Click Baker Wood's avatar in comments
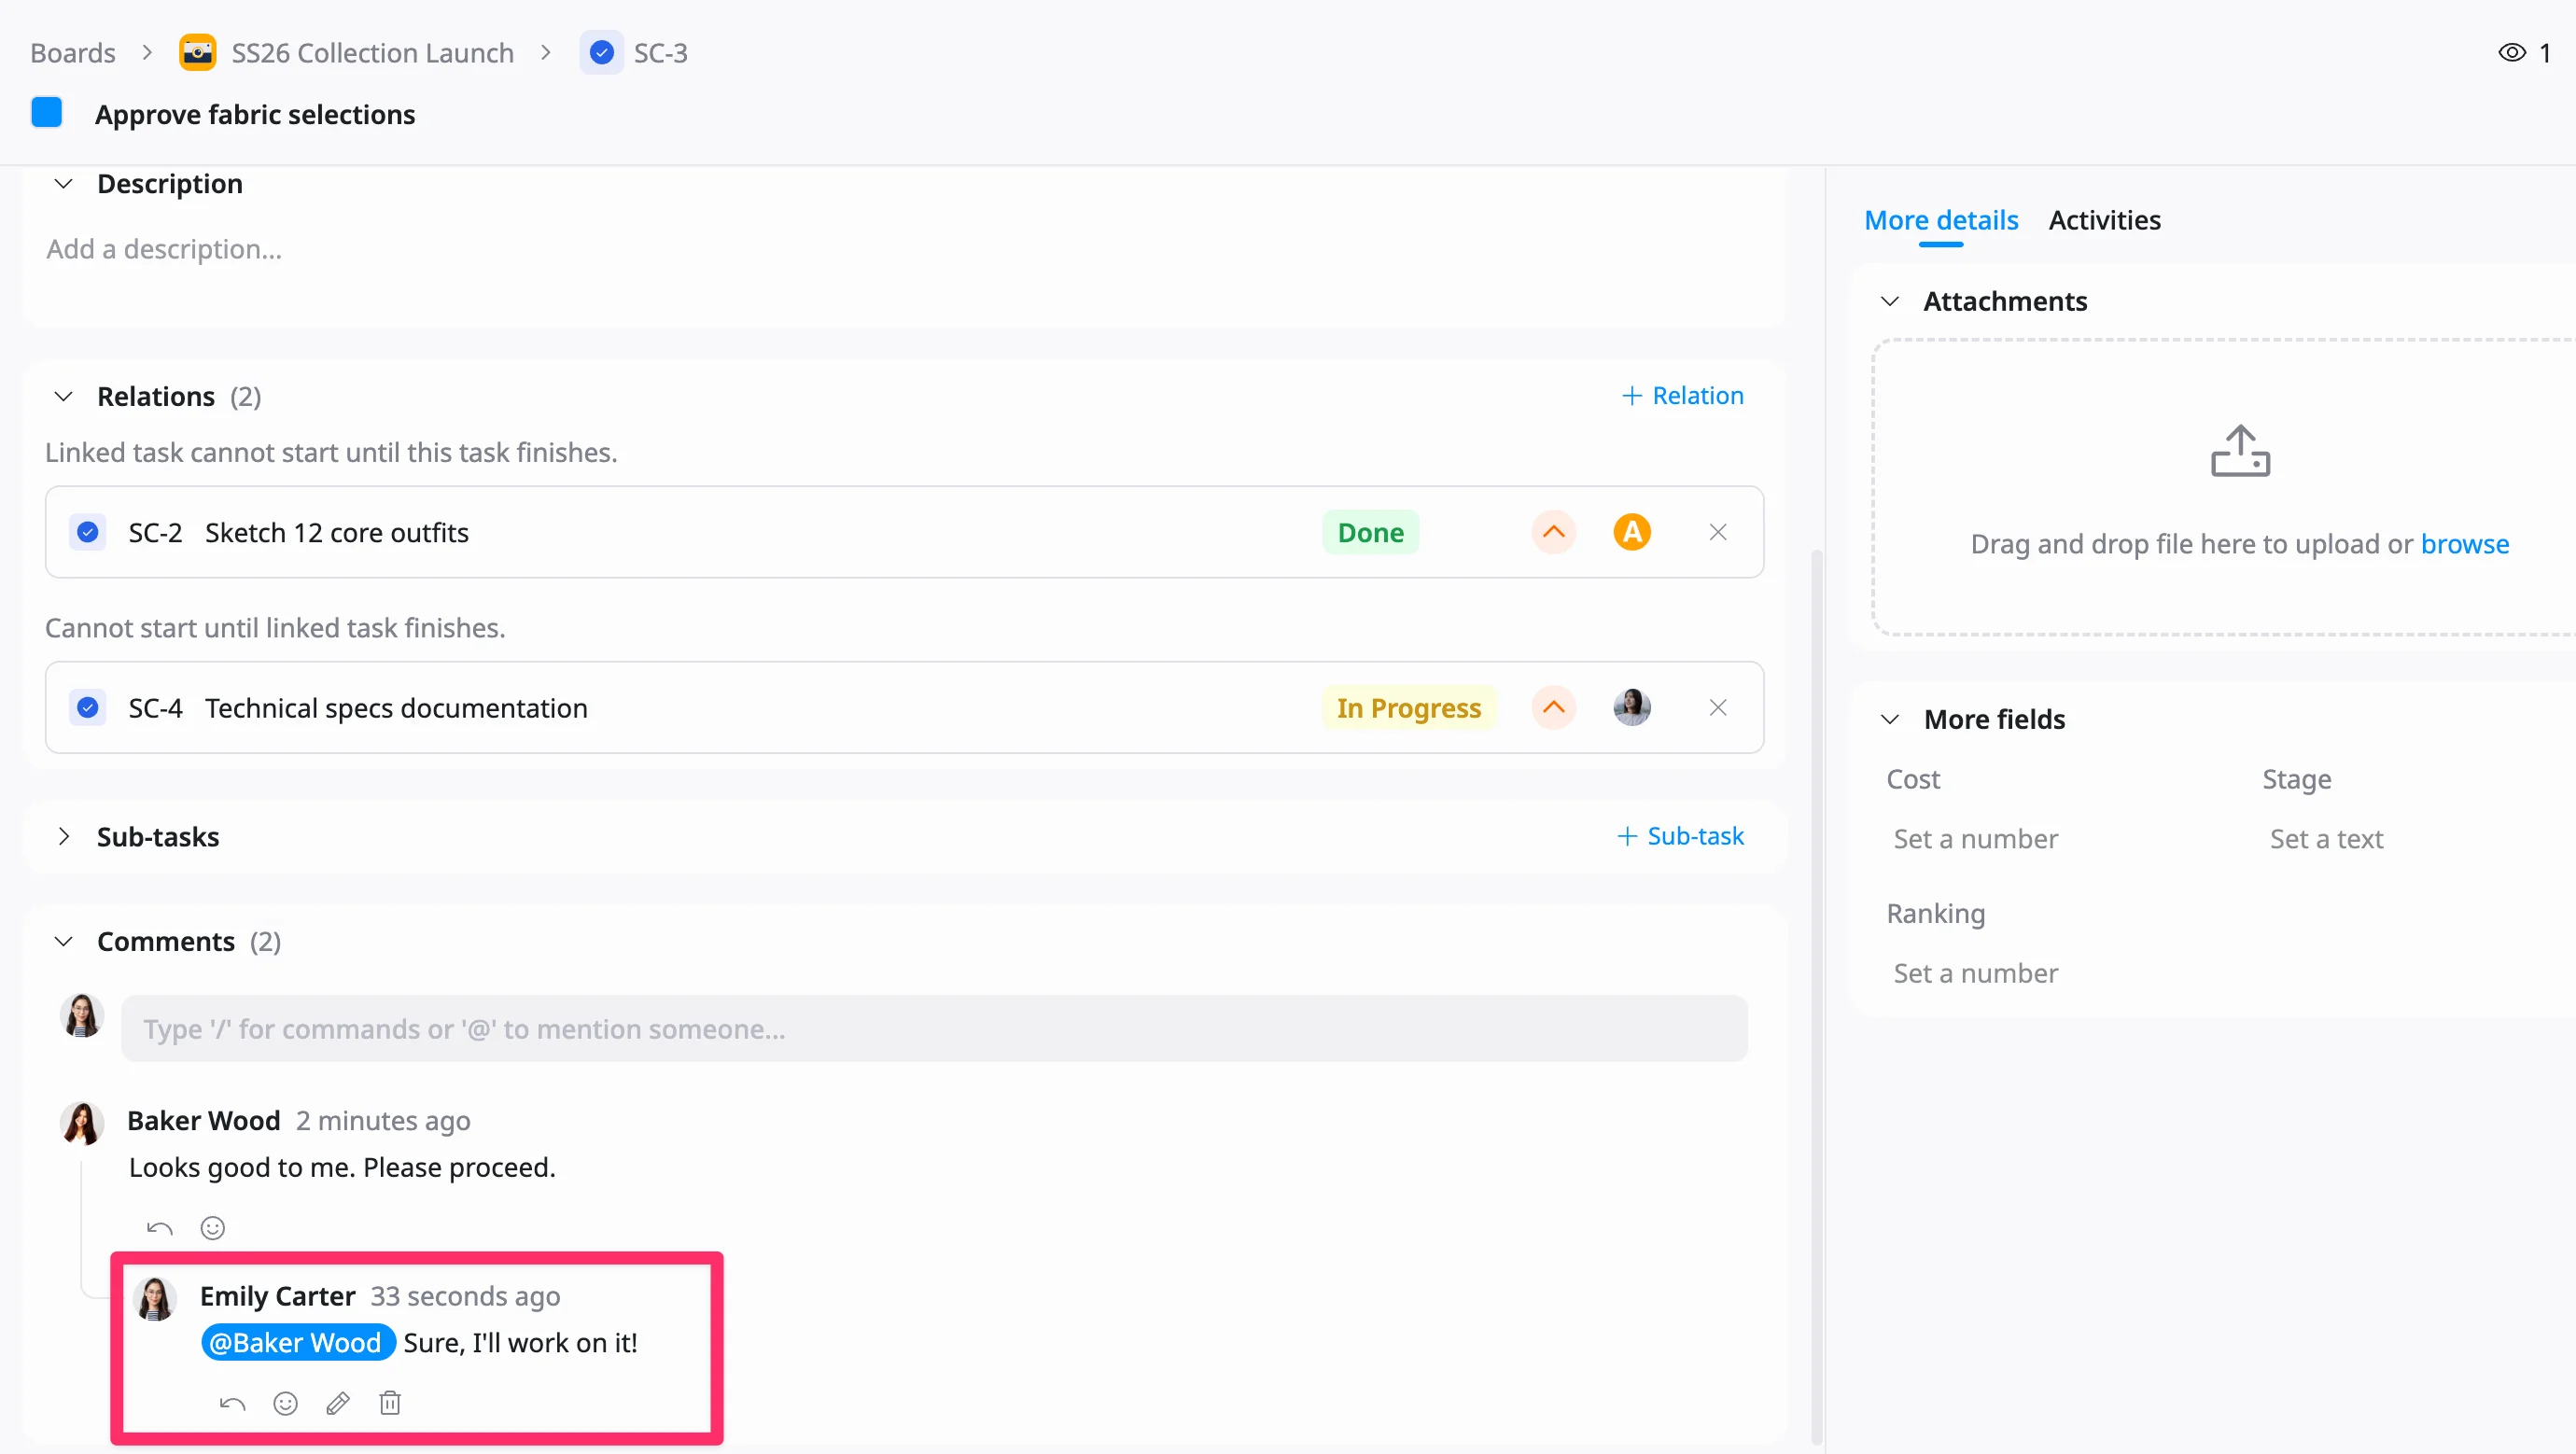The width and height of the screenshot is (2576, 1454). (x=82, y=1124)
